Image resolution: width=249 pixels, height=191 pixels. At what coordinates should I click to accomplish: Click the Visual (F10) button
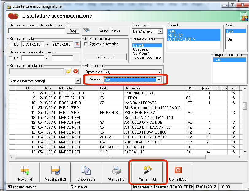pos(147,172)
